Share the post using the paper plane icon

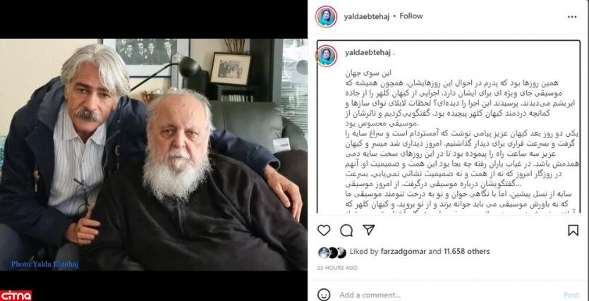369,230
